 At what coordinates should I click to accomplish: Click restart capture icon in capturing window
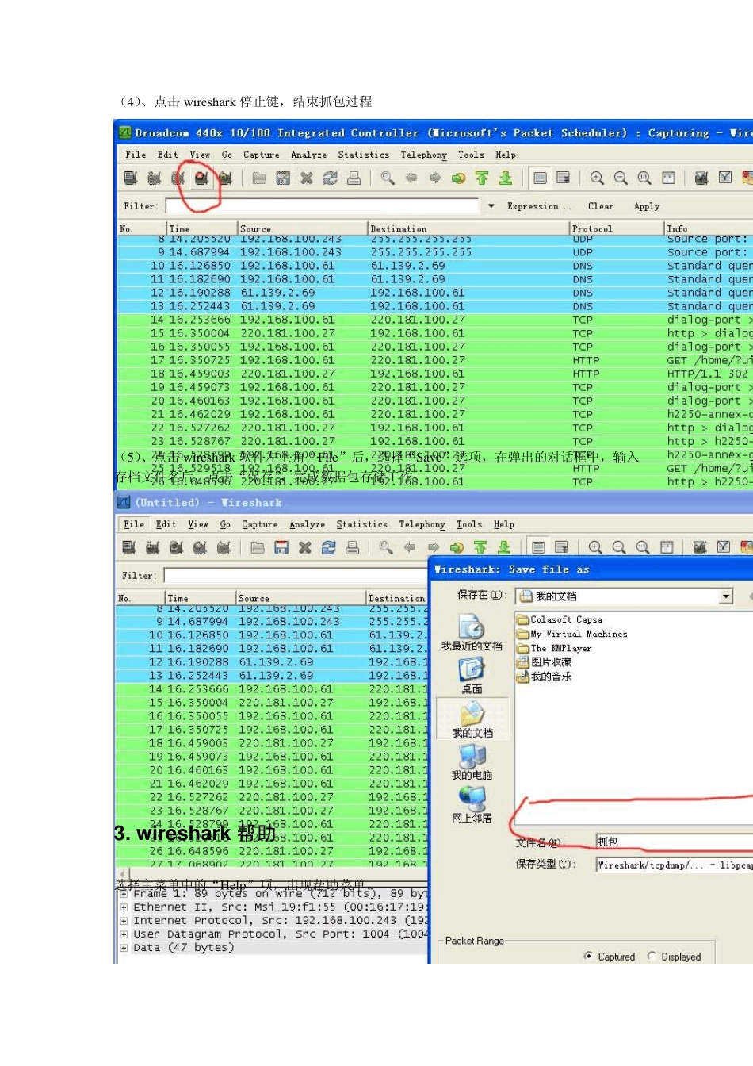coord(225,178)
